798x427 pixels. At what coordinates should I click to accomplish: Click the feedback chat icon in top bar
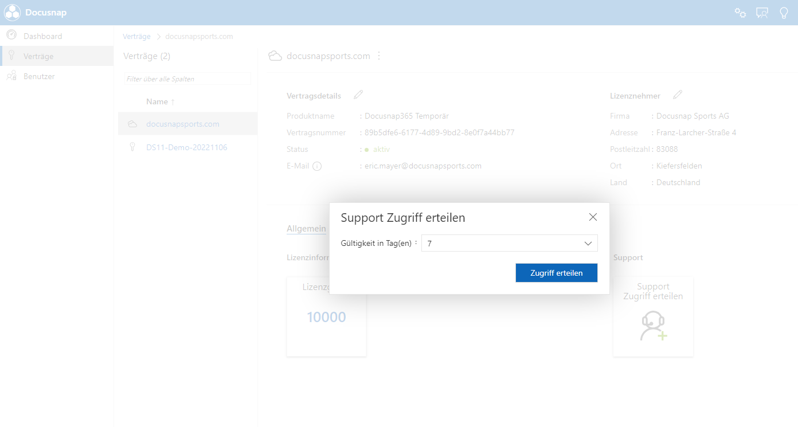762,12
